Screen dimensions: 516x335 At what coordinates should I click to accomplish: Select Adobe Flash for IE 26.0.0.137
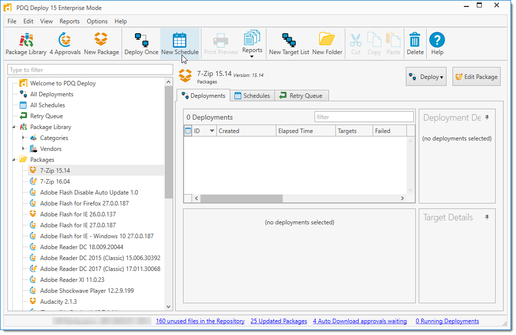[x=78, y=214]
